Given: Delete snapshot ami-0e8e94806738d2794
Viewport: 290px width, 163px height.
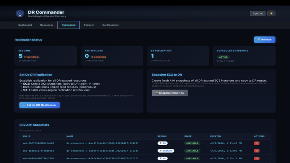Looking at the screenshot, I should coord(257,159).
